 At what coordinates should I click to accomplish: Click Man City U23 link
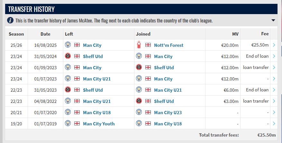(x=168, y=113)
